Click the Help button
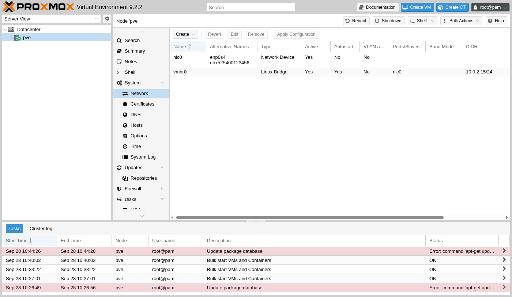The image size is (512, 297). pos(496,21)
